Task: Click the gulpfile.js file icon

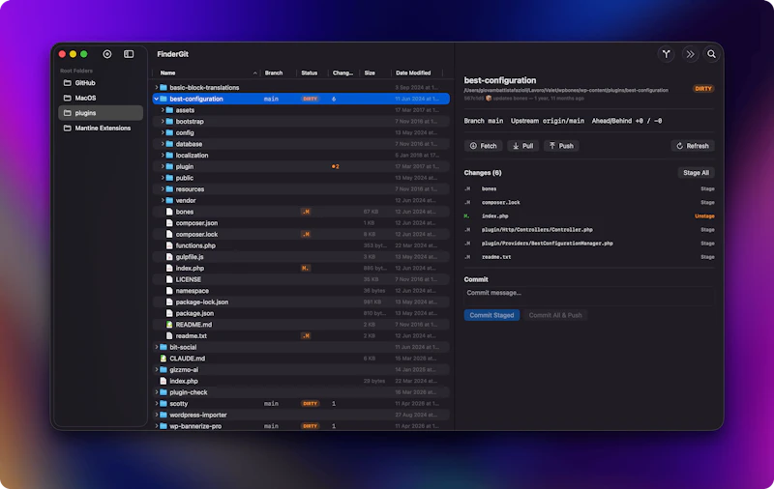Action: pos(169,257)
